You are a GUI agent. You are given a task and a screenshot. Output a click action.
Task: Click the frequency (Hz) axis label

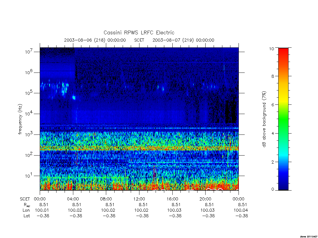pos(20,119)
